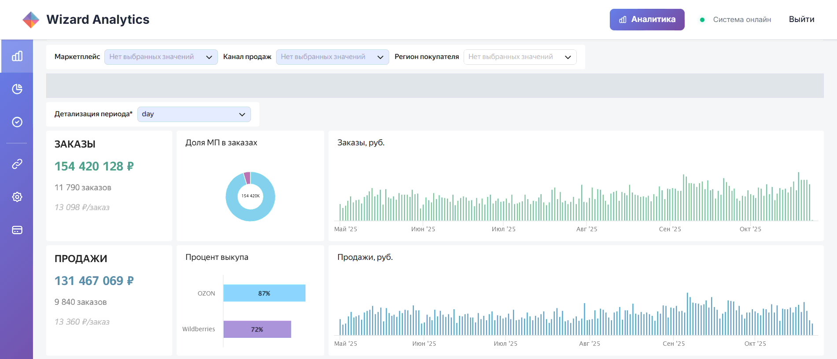This screenshot has width=837, height=359.
Task: Click Окт '25 label on Заказы chart
Action: [x=750, y=229]
